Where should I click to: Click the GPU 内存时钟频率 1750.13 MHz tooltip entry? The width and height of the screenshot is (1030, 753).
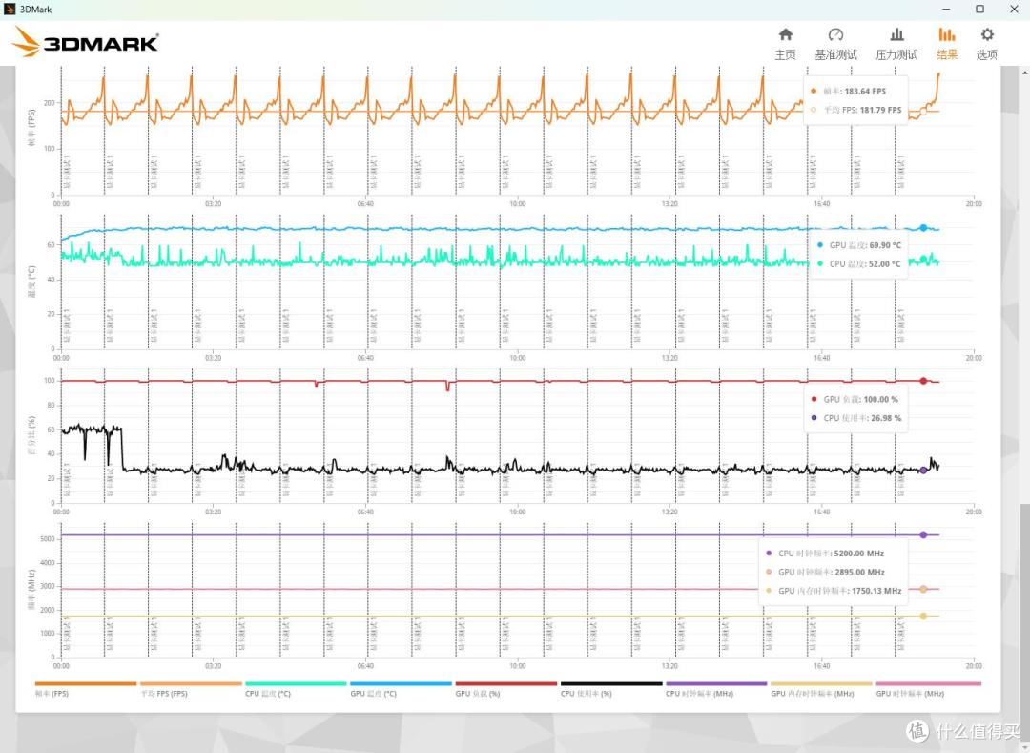(834, 591)
